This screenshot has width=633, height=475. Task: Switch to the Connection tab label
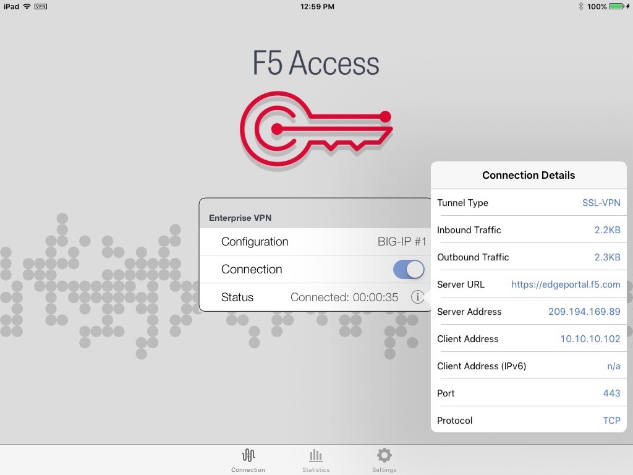tap(248, 470)
